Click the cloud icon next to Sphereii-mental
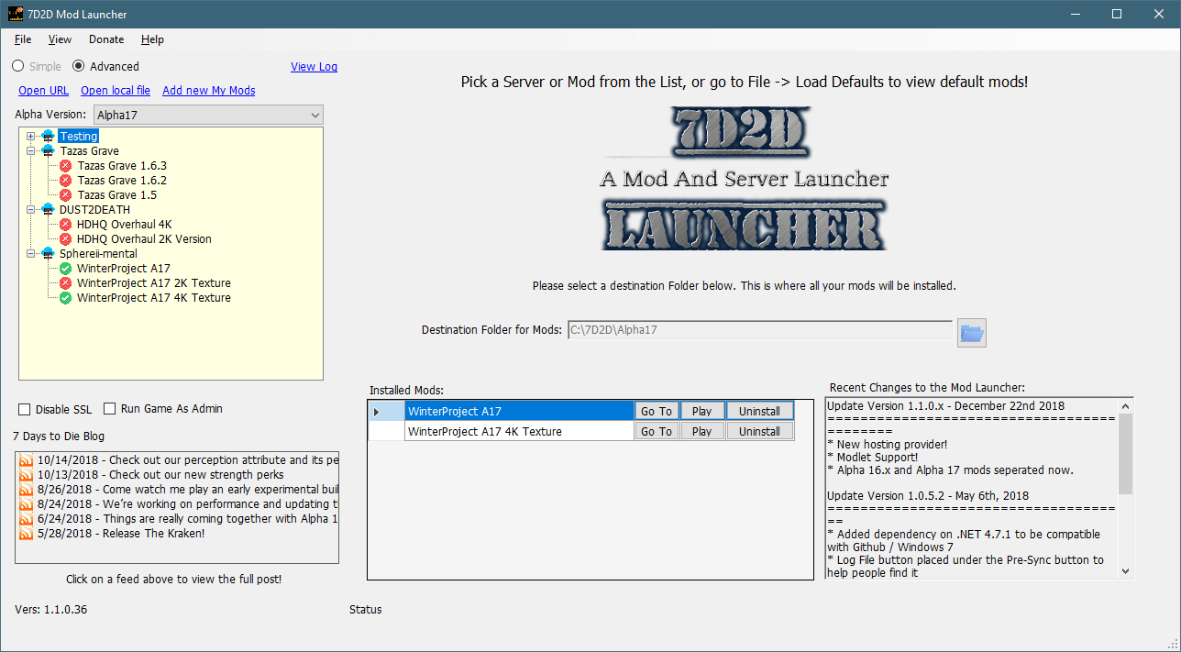The height and width of the screenshot is (652, 1181). tap(48, 254)
